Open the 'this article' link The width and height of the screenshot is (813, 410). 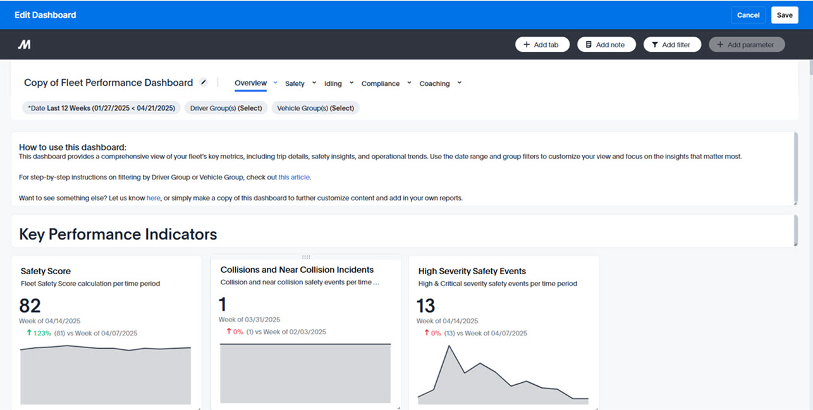pos(294,178)
